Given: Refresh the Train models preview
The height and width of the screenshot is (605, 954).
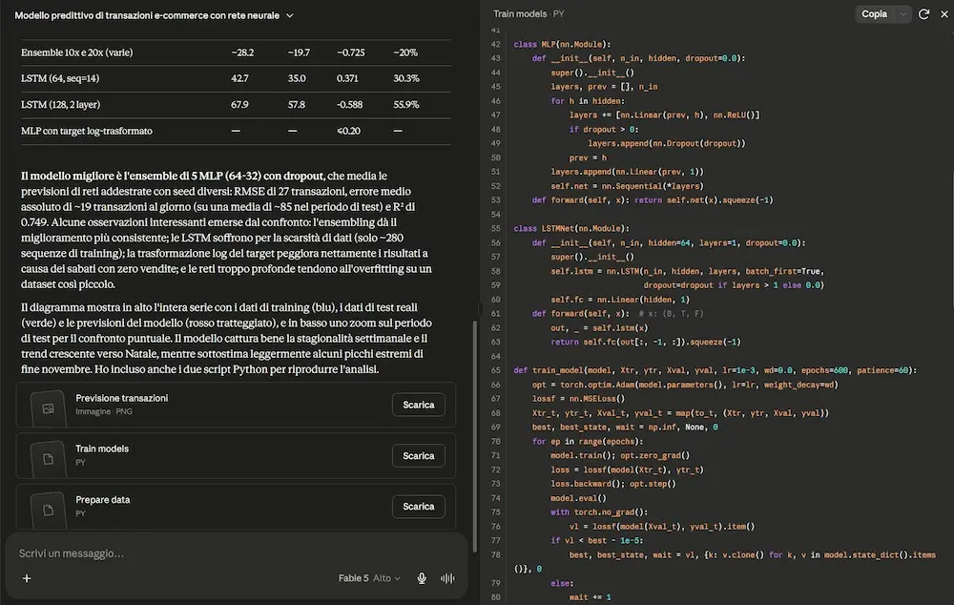Looking at the screenshot, I should (923, 14).
